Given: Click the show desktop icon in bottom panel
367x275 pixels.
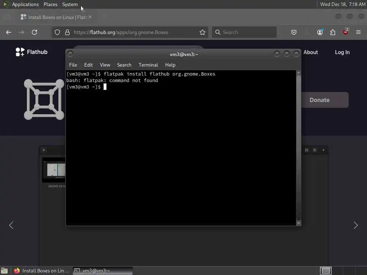Looking at the screenshot, I should pos(4,271).
